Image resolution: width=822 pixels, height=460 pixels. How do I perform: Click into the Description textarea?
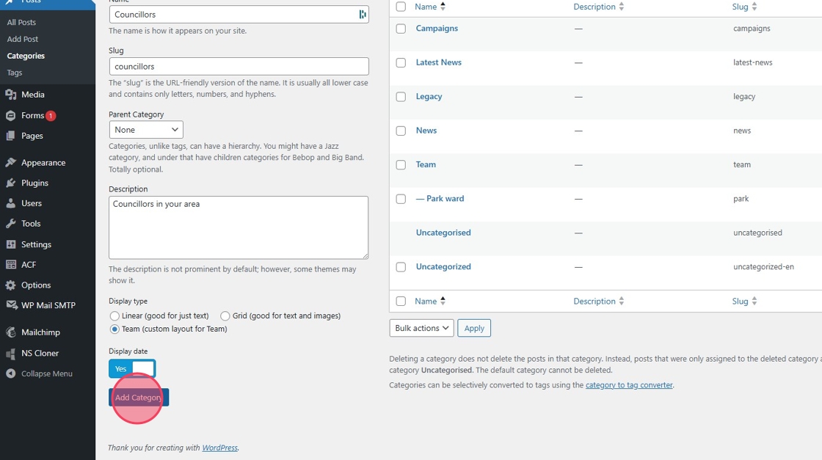tap(239, 227)
